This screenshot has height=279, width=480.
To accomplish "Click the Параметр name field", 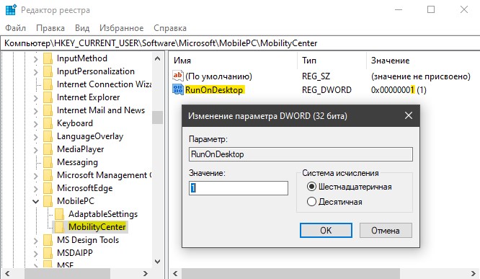I will point(301,154).
